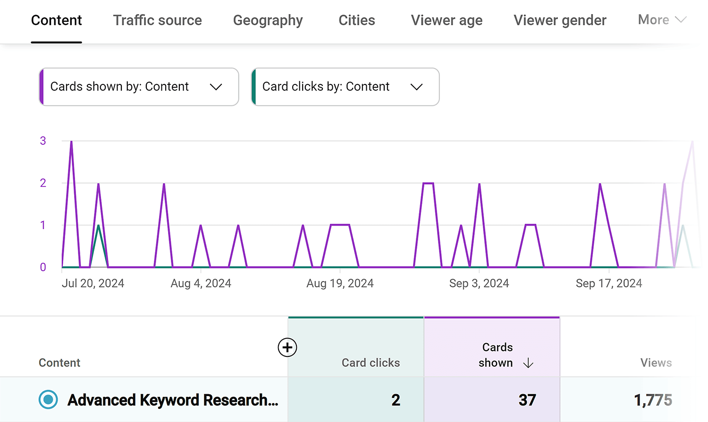Switch to the Content tab

coord(57,20)
